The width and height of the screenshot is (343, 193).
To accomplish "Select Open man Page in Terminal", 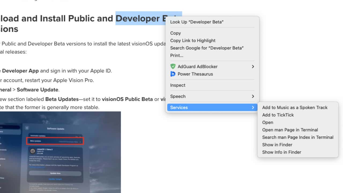I will (290, 130).
